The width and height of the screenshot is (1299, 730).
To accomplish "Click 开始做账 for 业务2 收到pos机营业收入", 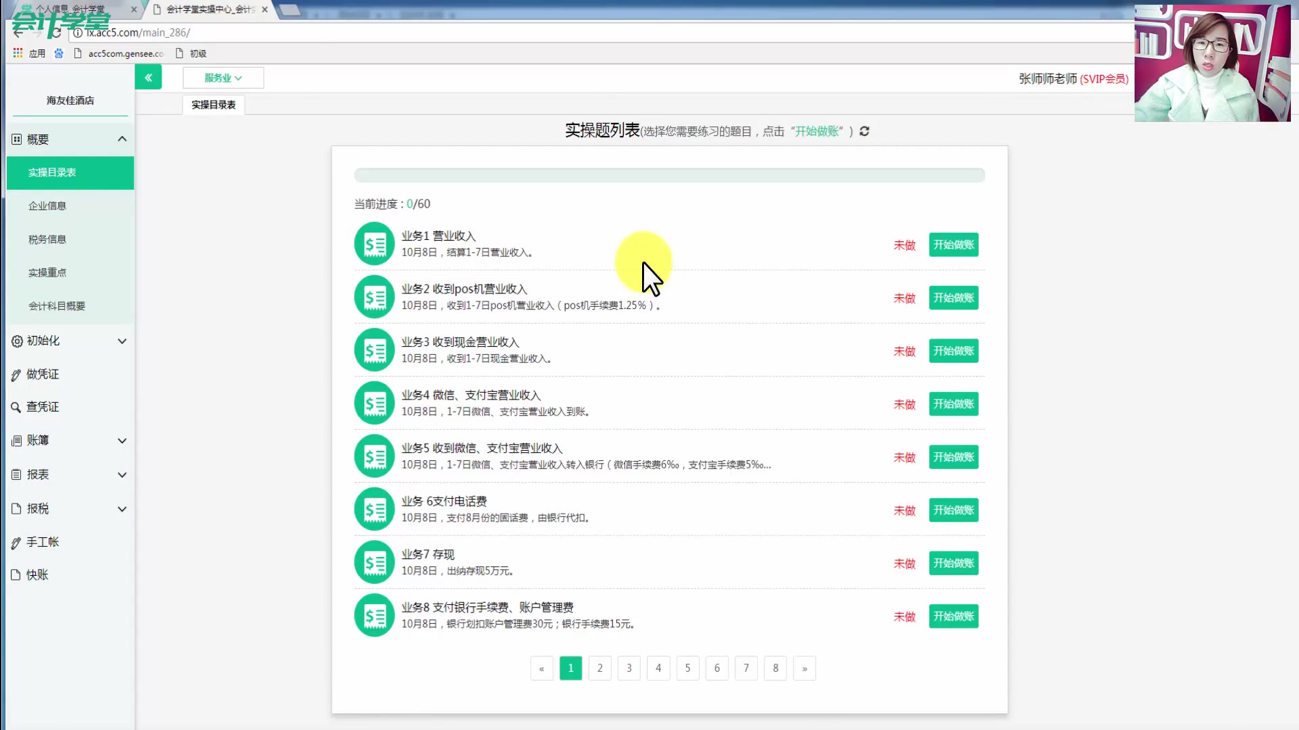I will (953, 298).
